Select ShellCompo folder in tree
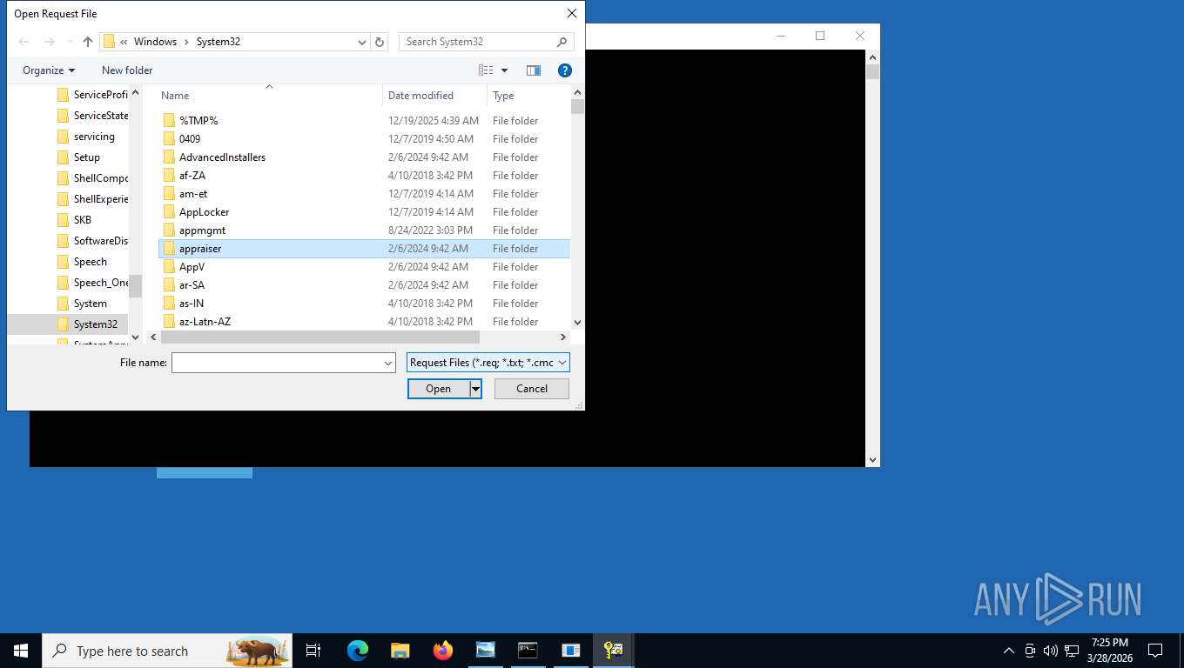 pyautogui.click(x=92, y=178)
